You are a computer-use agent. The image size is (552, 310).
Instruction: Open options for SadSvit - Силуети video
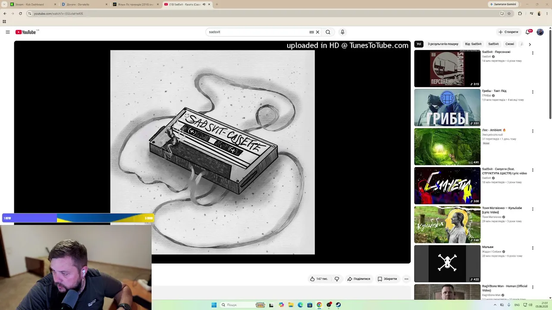point(533,170)
